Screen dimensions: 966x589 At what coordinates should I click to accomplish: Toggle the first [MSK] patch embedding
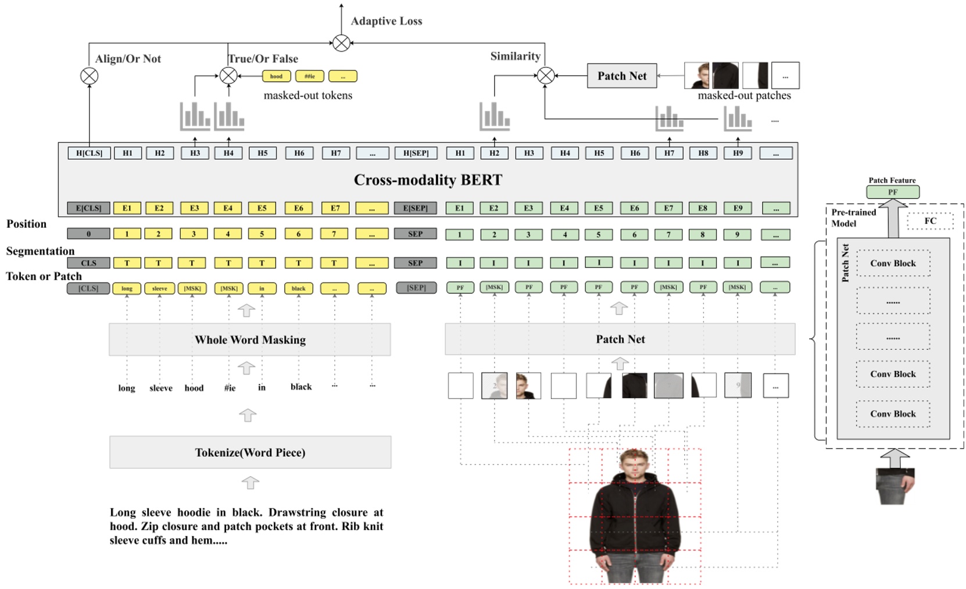click(495, 287)
